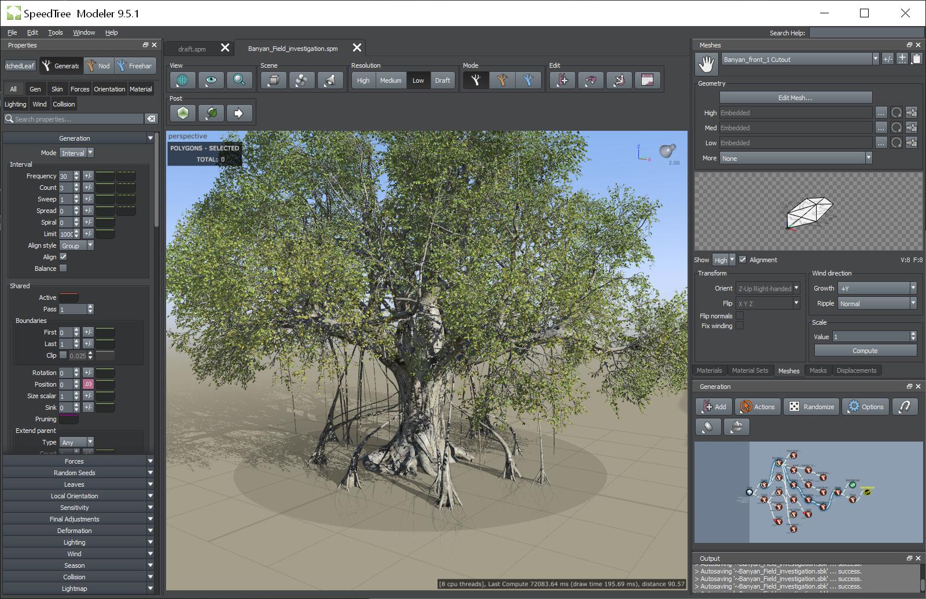
Task: Switch to the Masks tab
Action: 818,370
